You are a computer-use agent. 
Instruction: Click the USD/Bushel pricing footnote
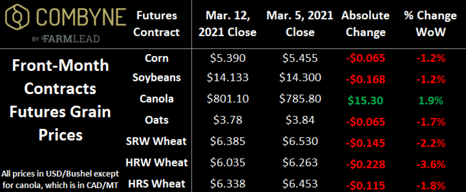click(x=60, y=178)
